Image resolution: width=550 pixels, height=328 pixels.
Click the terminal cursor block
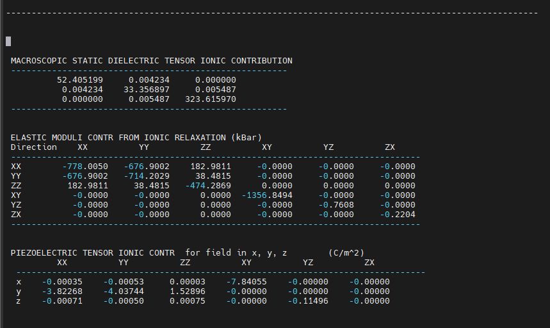8,42
